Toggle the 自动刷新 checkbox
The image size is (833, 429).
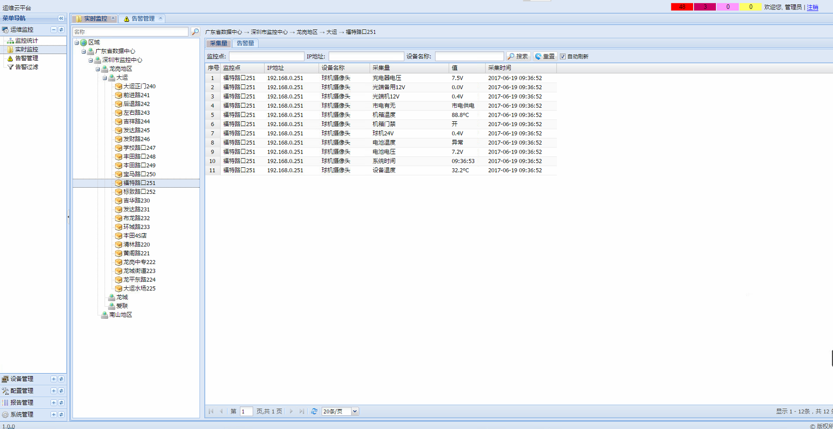click(x=563, y=56)
